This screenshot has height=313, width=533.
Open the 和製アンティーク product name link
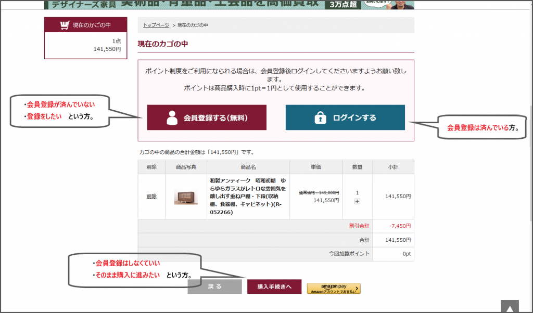[x=248, y=197]
